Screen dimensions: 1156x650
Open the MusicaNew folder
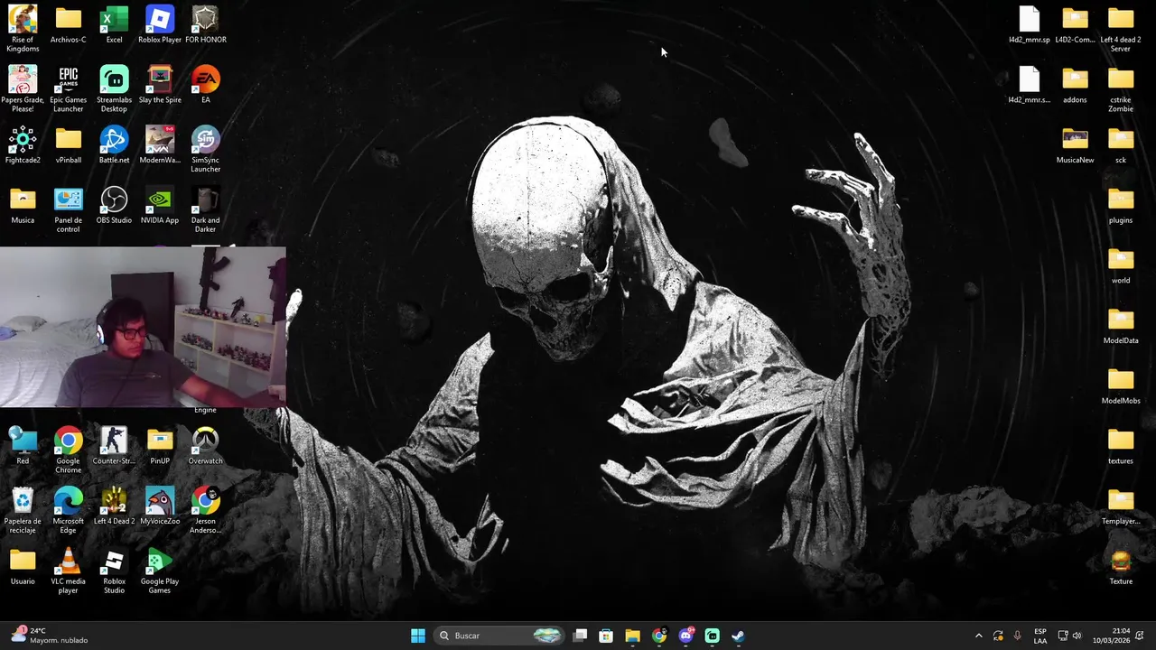tap(1075, 144)
